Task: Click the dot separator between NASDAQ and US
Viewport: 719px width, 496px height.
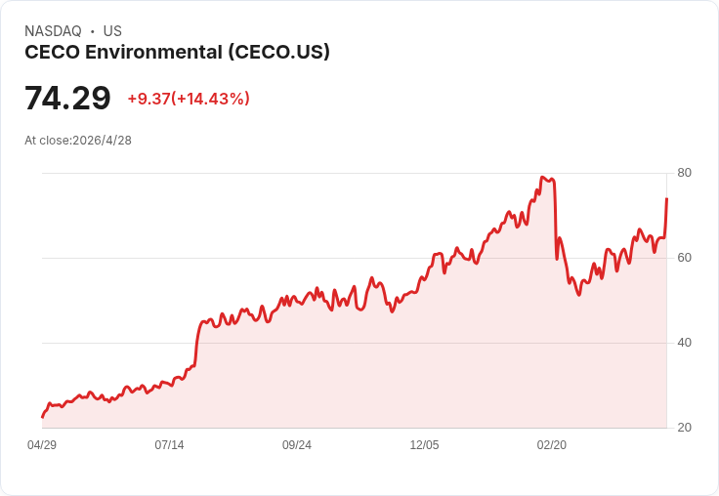Action: (x=92, y=31)
